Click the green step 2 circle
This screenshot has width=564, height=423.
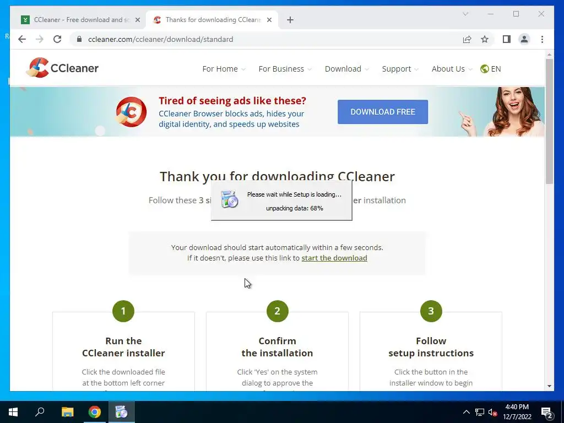pyautogui.click(x=278, y=311)
